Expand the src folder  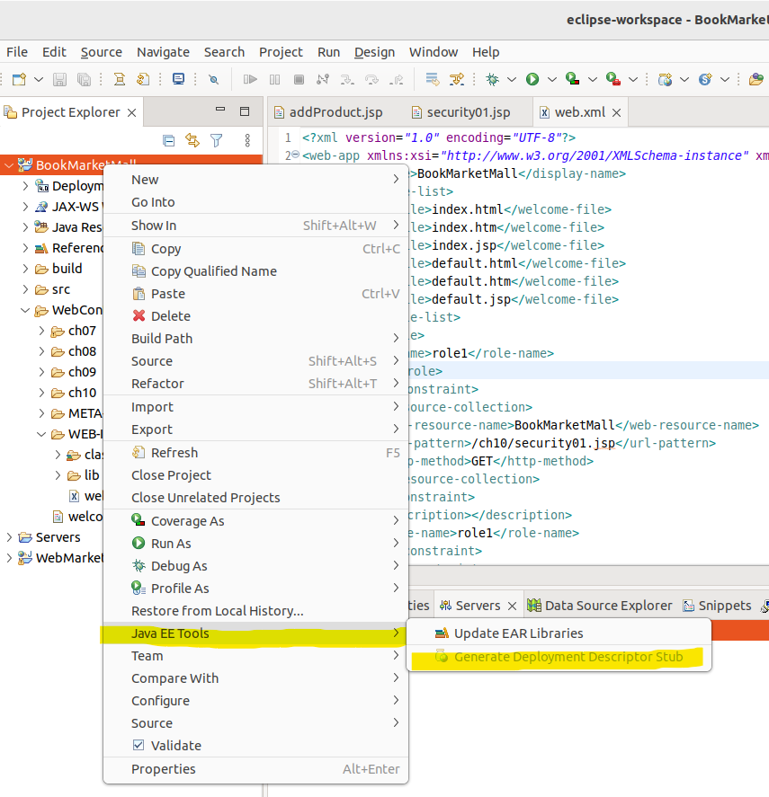pos(25,289)
